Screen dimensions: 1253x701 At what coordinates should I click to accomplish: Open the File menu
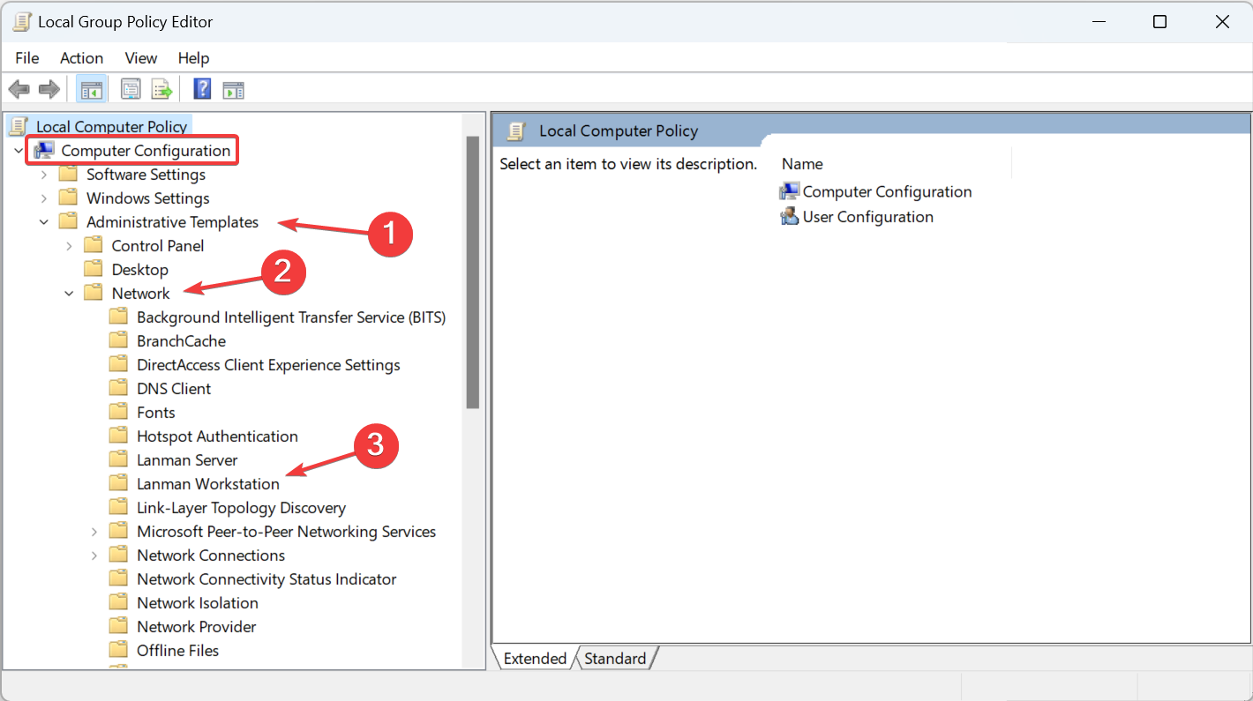pos(27,58)
